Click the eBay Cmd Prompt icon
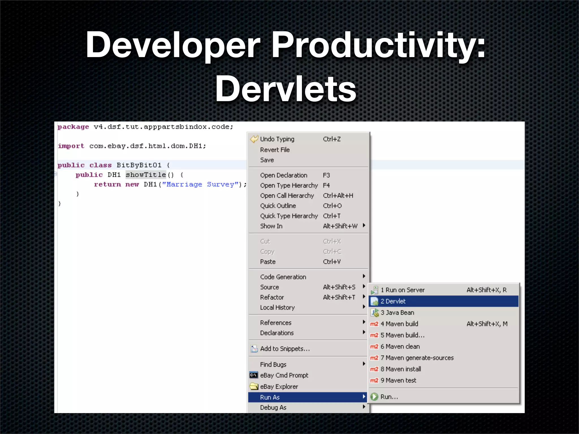Image resolution: width=579 pixels, height=434 pixels. click(x=254, y=375)
